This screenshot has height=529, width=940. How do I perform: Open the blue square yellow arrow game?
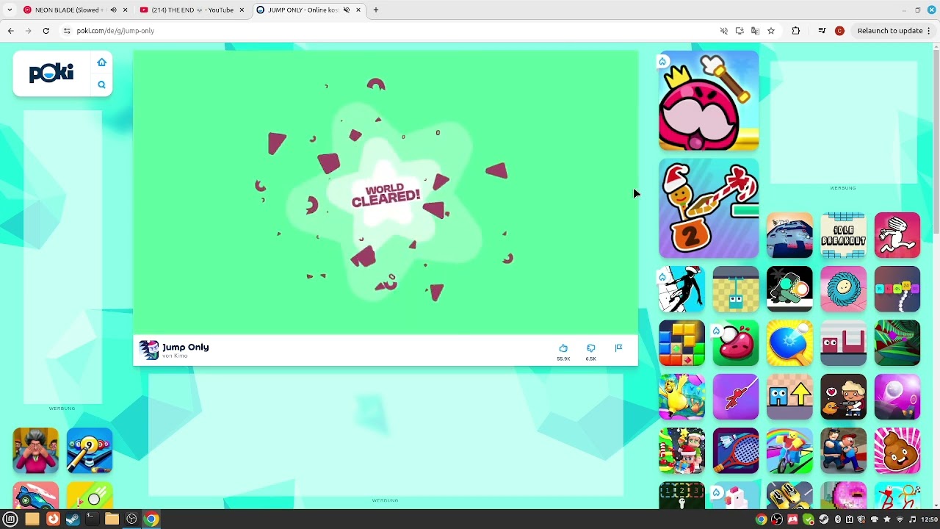click(x=789, y=397)
